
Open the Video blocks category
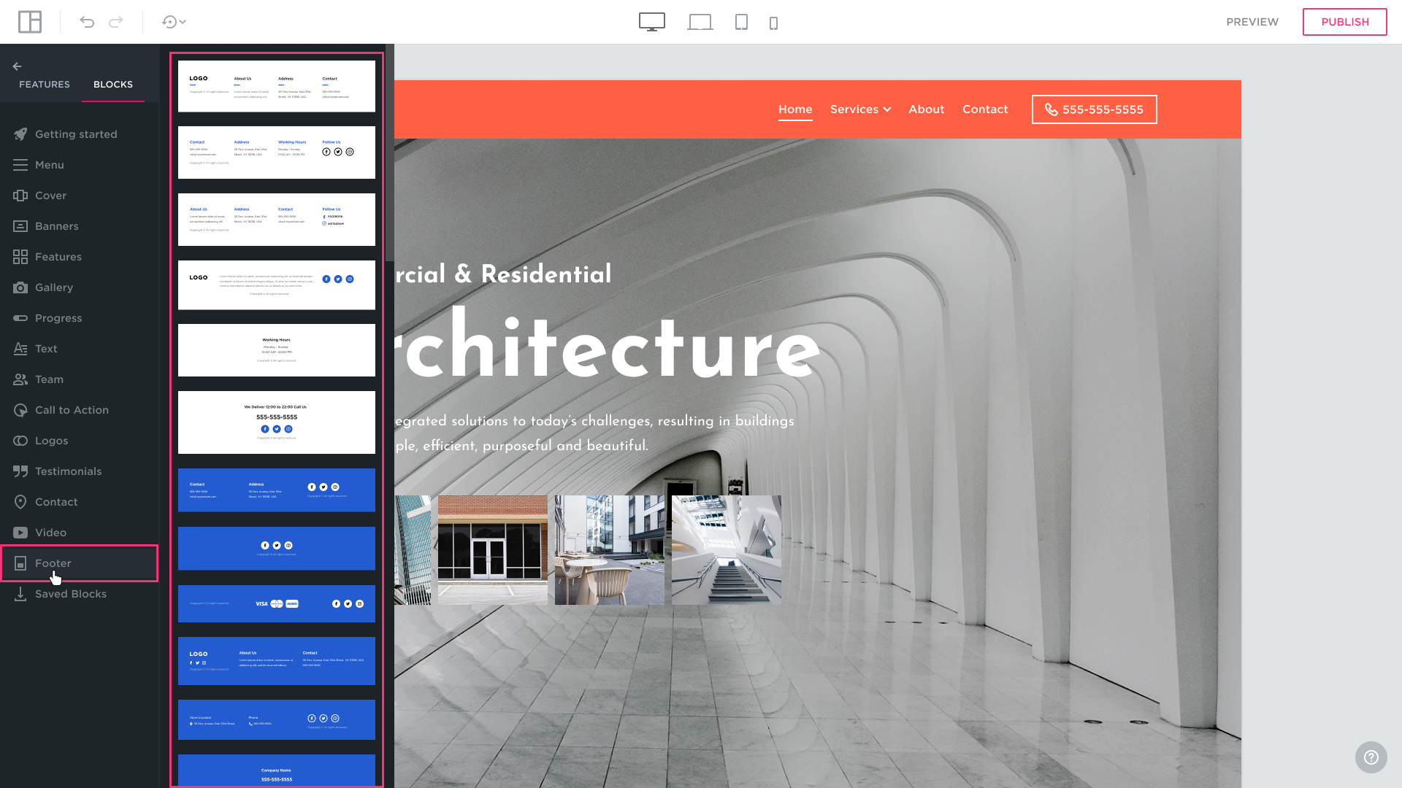click(x=50, y=533)
